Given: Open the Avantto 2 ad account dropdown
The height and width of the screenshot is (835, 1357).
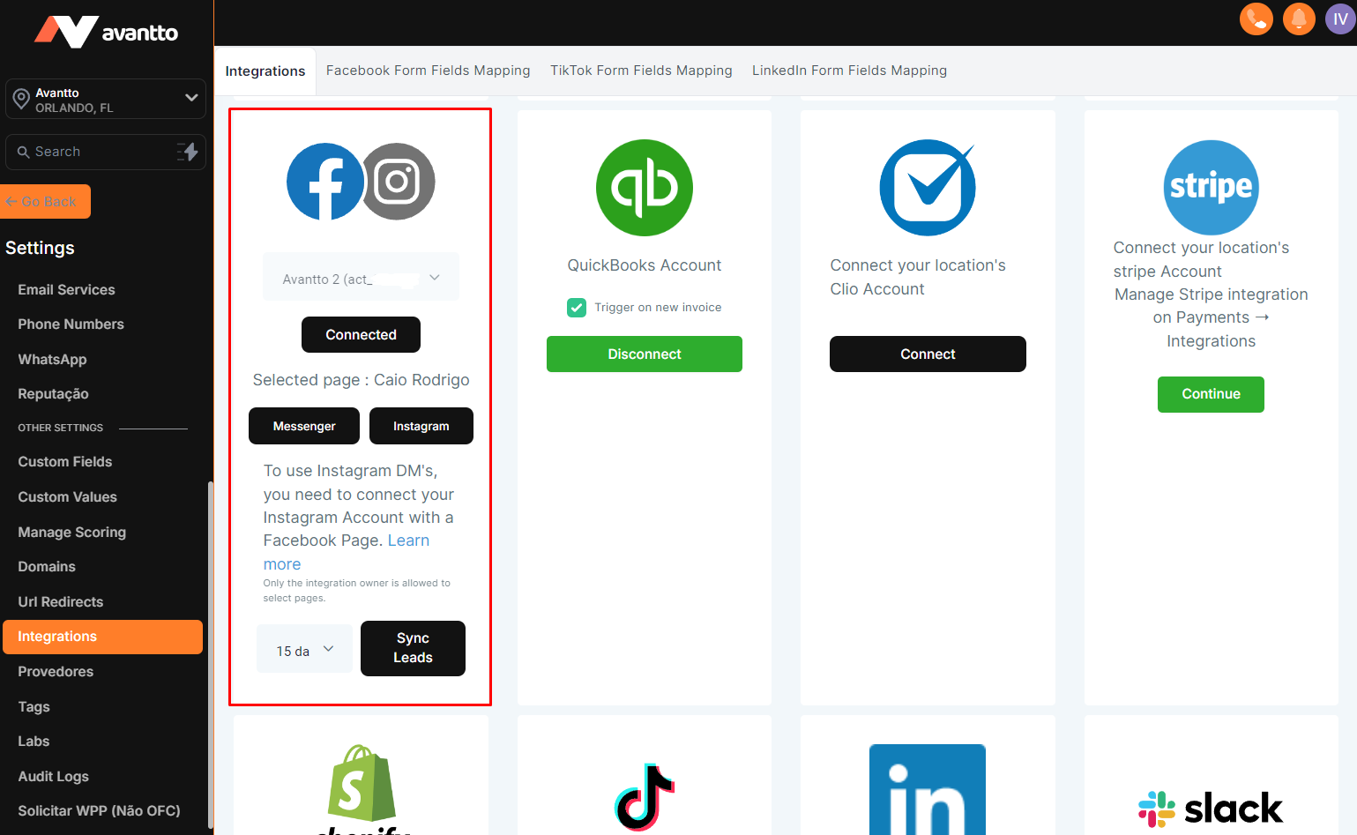Looking at the screenshot, I should coord(361,279).
